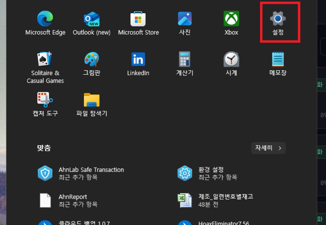The width and height of the screenshot is (326, 225).
Task: Open 환경 설정 recommended item
Action: [x=207, y=173]
